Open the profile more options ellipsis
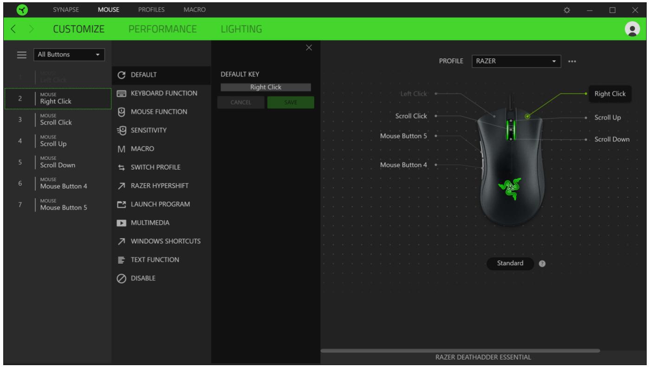649x367 pixels. (x=572, y=61)
